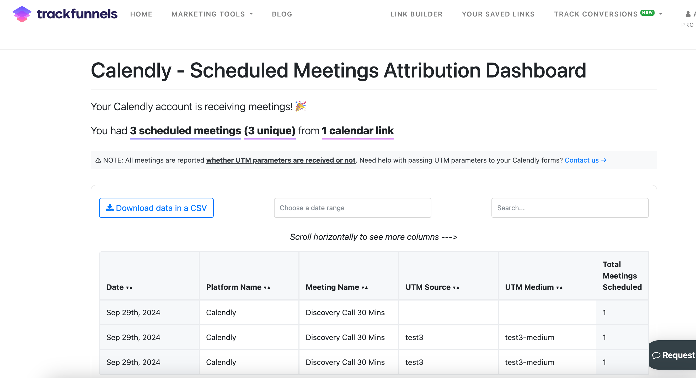696x378 pixels.
Task: Click the NEW badge beside Track Conversions
Action: tap(647, 13)
